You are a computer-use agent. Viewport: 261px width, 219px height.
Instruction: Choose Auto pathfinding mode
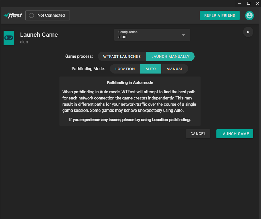[x=151, y=69]
